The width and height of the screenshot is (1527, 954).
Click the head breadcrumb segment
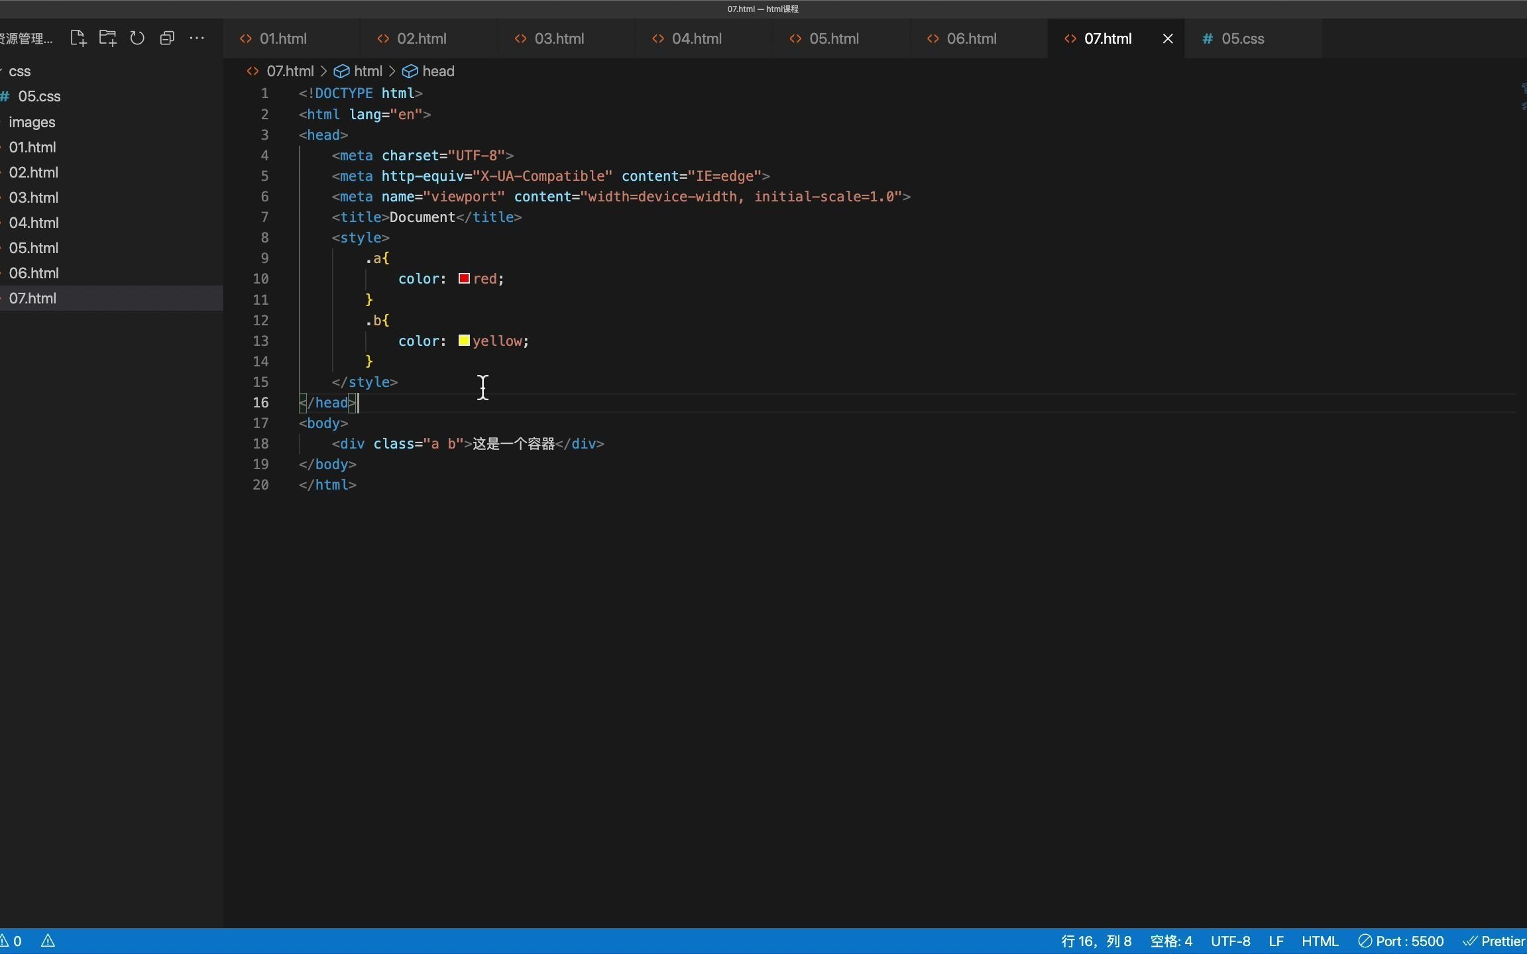click(438, 71)
